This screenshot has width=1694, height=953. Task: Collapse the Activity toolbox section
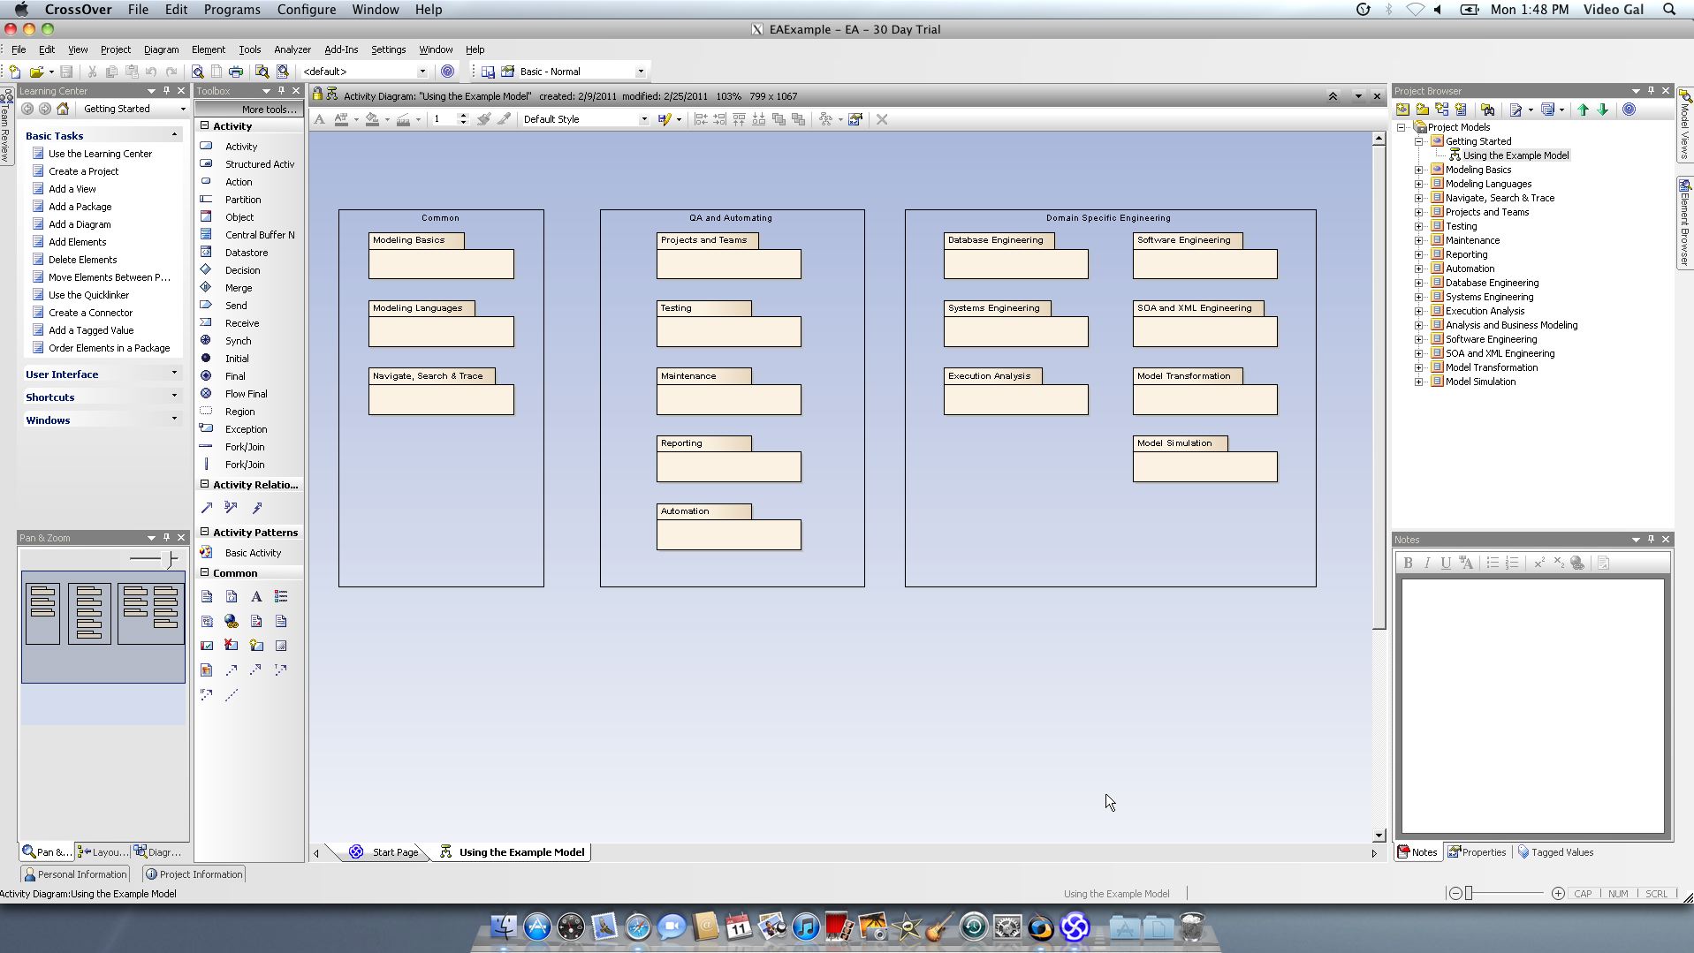205,125
